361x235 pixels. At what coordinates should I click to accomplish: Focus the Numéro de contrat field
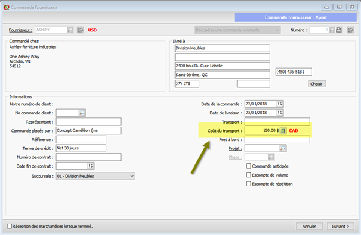click(88, 157)
